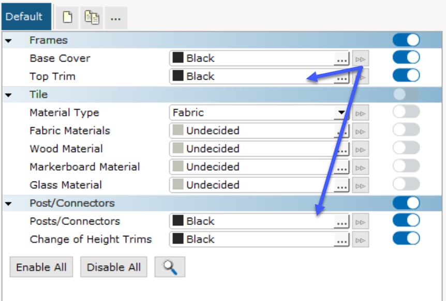Viewport: 446px width, 301px height.
Task: Open the Material Type Fabric dropdown
Action: pyautogui.click(x=259, y=113)
